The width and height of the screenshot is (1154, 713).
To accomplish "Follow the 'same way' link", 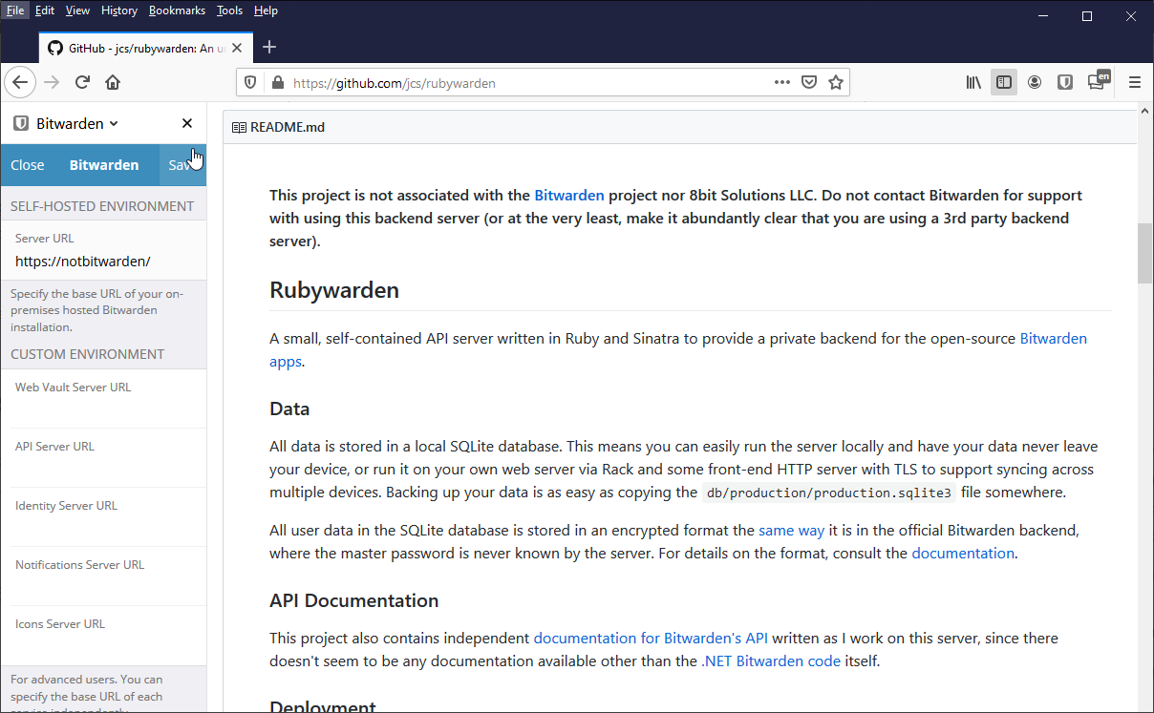I will (x=791, y=530).
